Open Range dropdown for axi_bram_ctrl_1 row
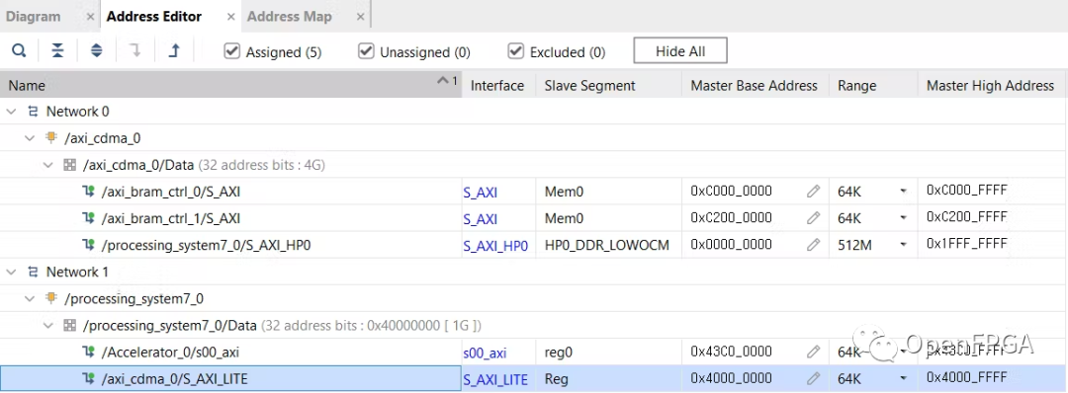This screenshot has height=393, width=1068. [x=903, y=218]
